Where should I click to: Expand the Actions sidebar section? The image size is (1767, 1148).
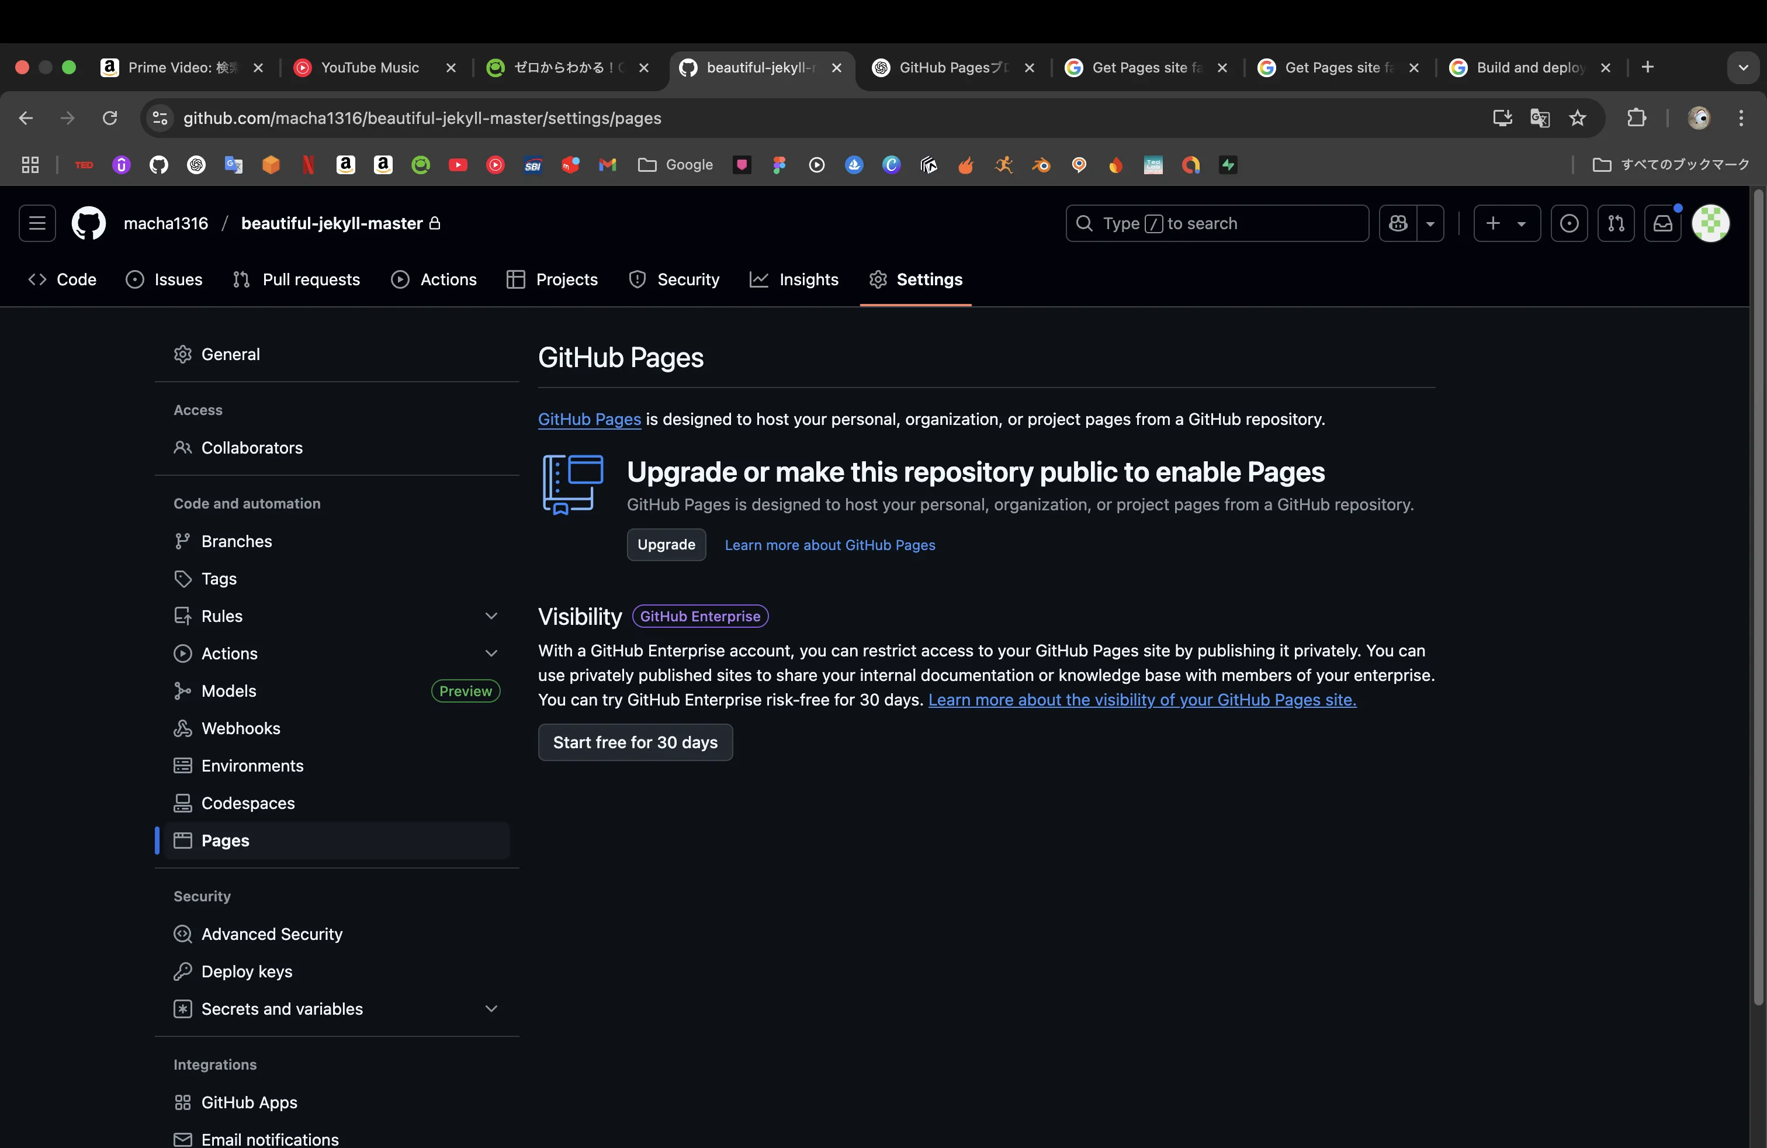491,653
